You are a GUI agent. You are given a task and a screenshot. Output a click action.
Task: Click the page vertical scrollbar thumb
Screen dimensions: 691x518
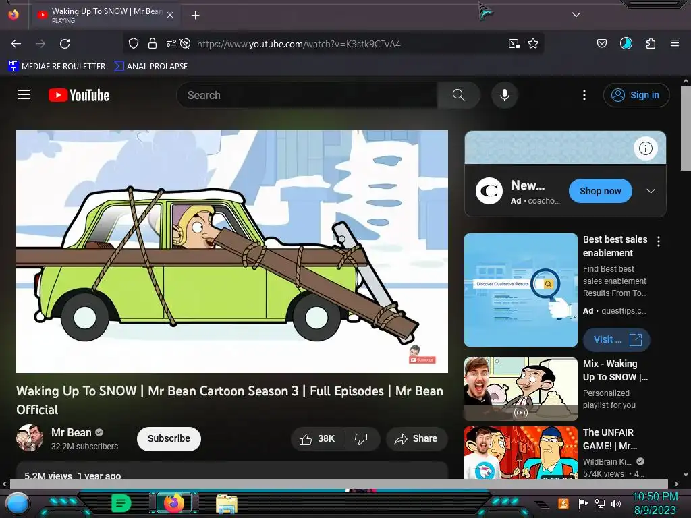pyautogui.click(x=686, y=128)
